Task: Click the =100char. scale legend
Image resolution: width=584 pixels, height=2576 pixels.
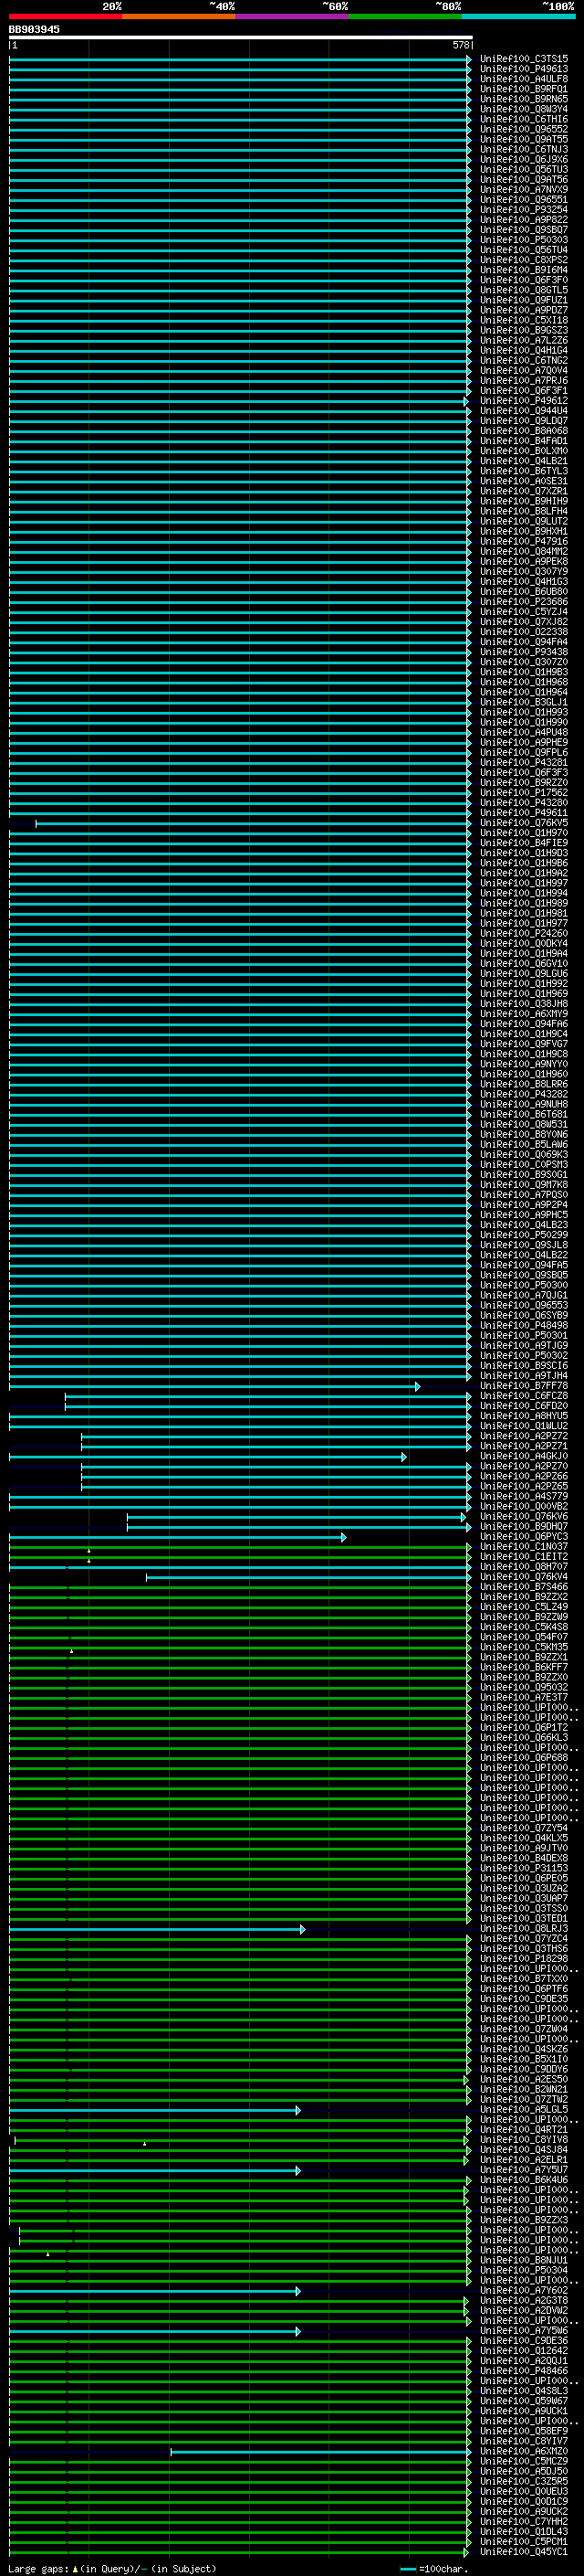Action: pos(434,2568)
